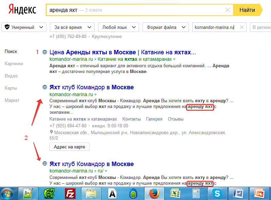Open Skype from the taskbar
The width and height of the screenshot is (271, 200).
[217, 194]
